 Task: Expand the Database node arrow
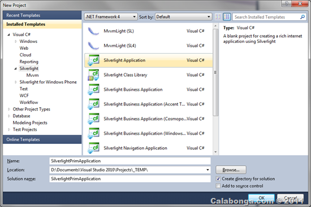[9, 116]
